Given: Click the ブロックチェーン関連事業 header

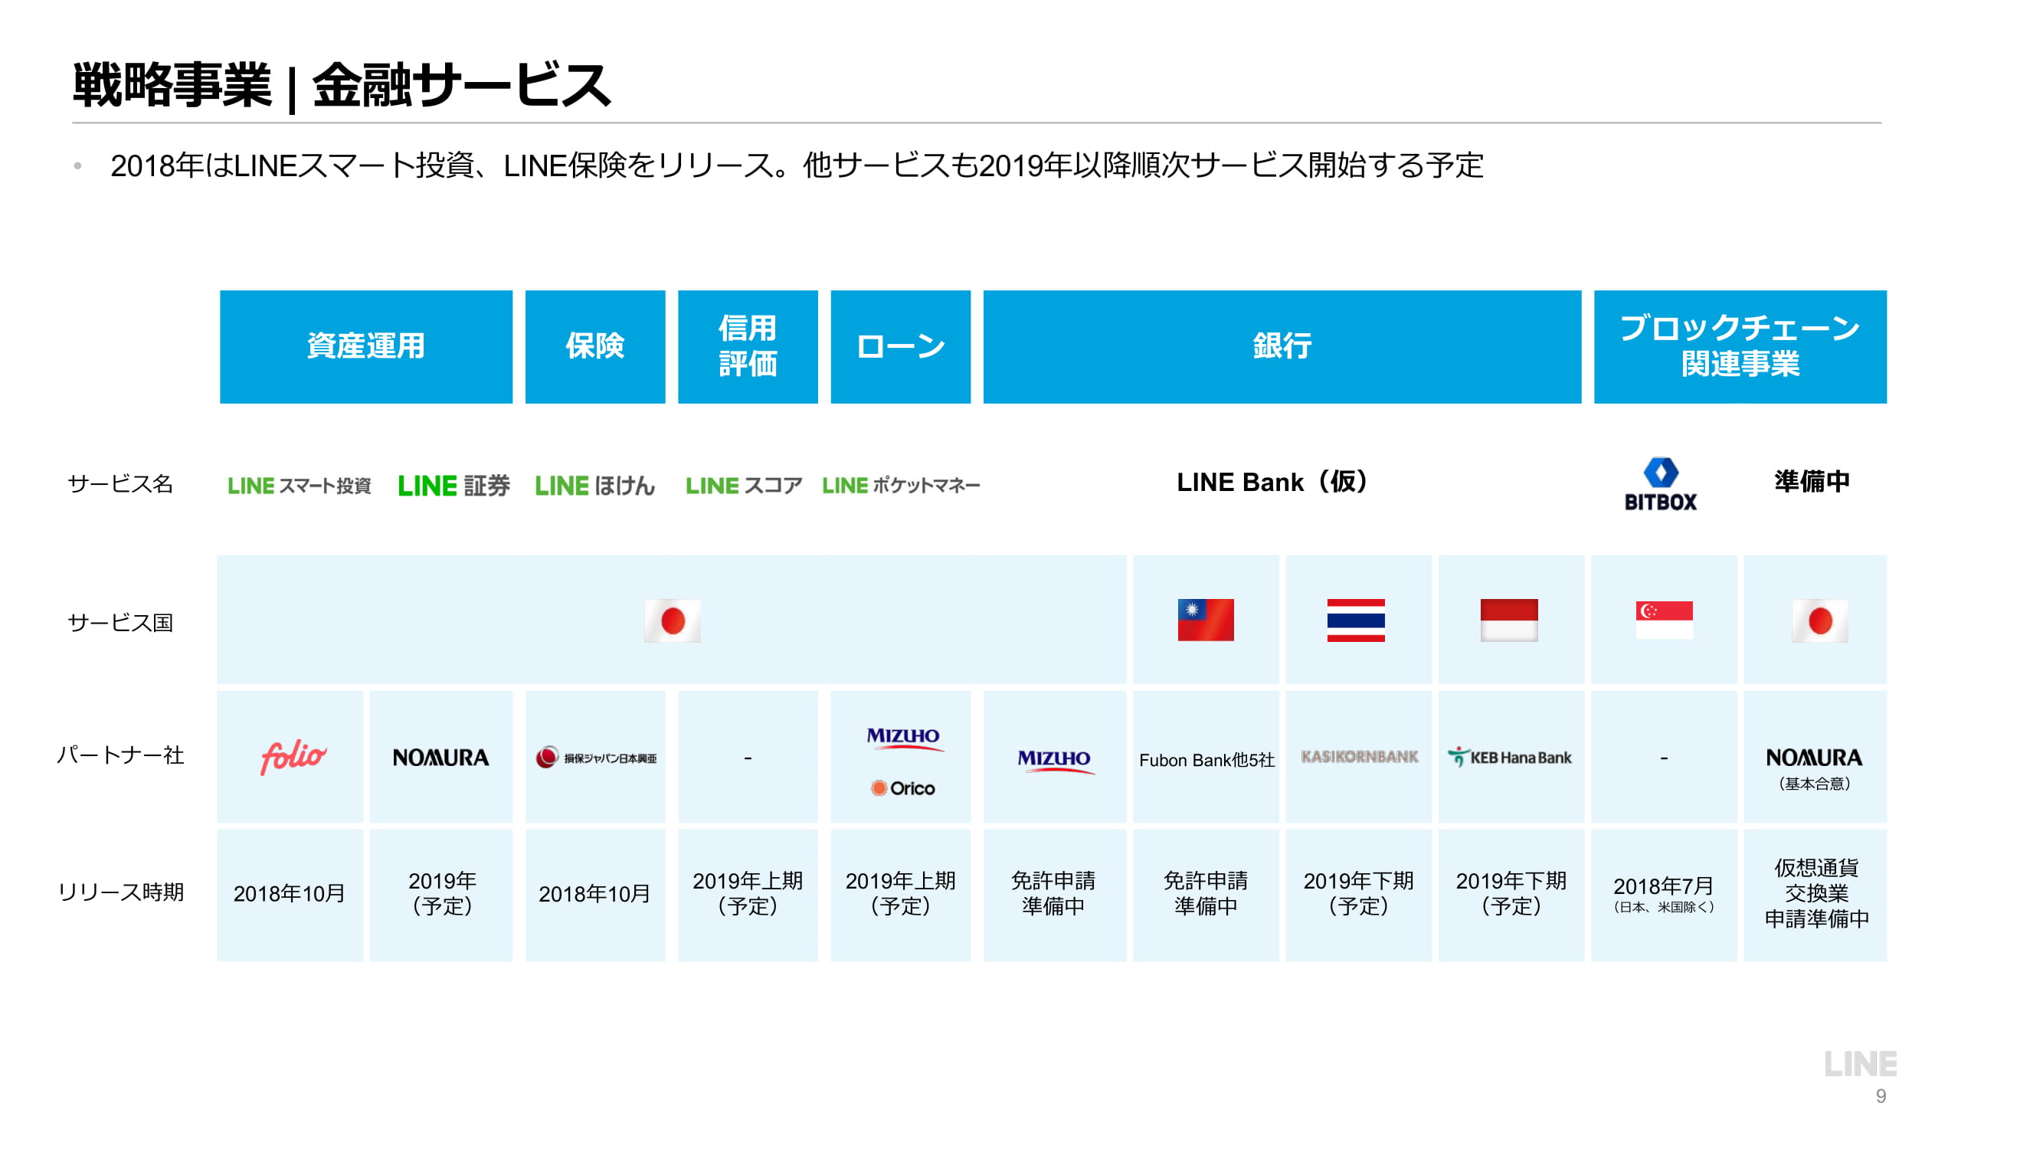Looking at the screenshot, I should [x=1739, y=346].
